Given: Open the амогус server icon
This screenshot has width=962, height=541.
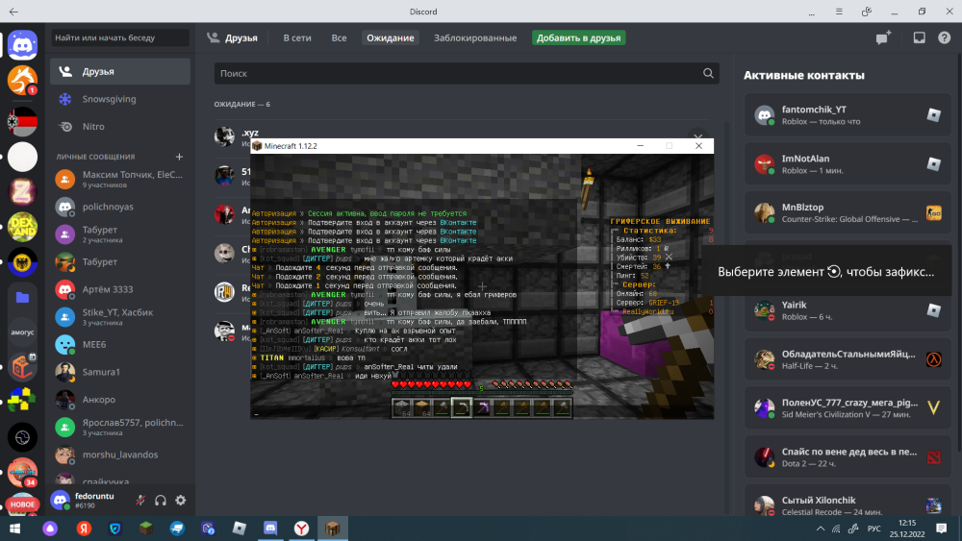Looking at the screenshot, I should tap(23, 332).
